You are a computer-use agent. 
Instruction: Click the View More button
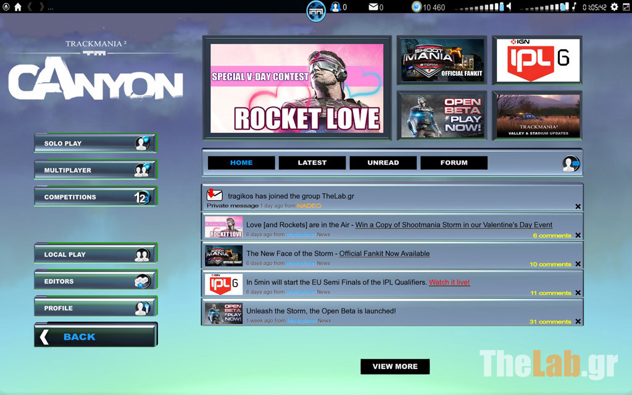[395, 367]
